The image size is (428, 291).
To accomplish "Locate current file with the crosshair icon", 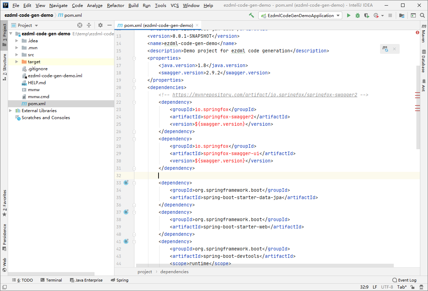I will [x=80, y=25].
